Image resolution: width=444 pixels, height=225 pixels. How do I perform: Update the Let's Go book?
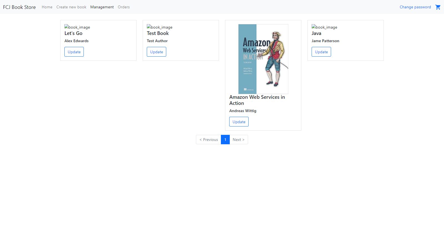click(x=74, y=52)
